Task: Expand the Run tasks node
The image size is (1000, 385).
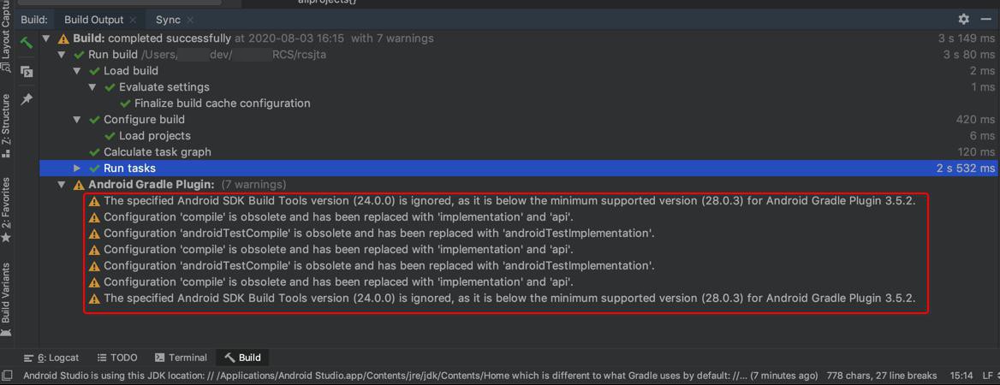Action: tap(77, 169)
